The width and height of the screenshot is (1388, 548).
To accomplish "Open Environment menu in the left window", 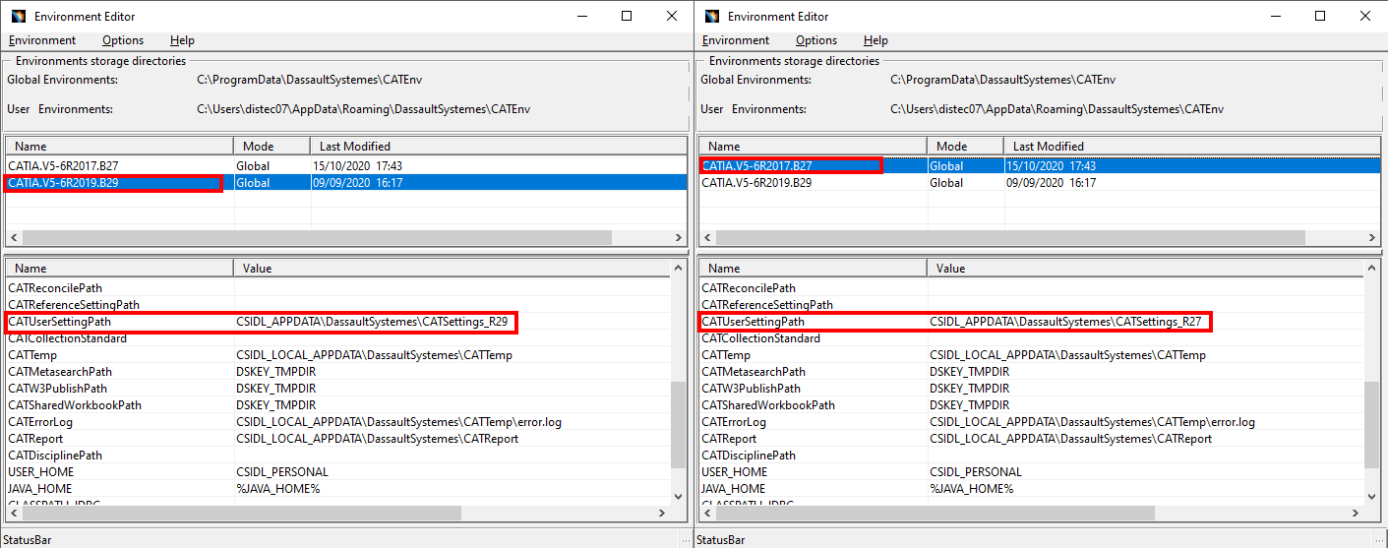I will [x=42, y=40].
